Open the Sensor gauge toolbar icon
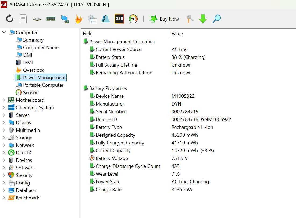This screenshot has width=296, height=218. click(133, 19)
